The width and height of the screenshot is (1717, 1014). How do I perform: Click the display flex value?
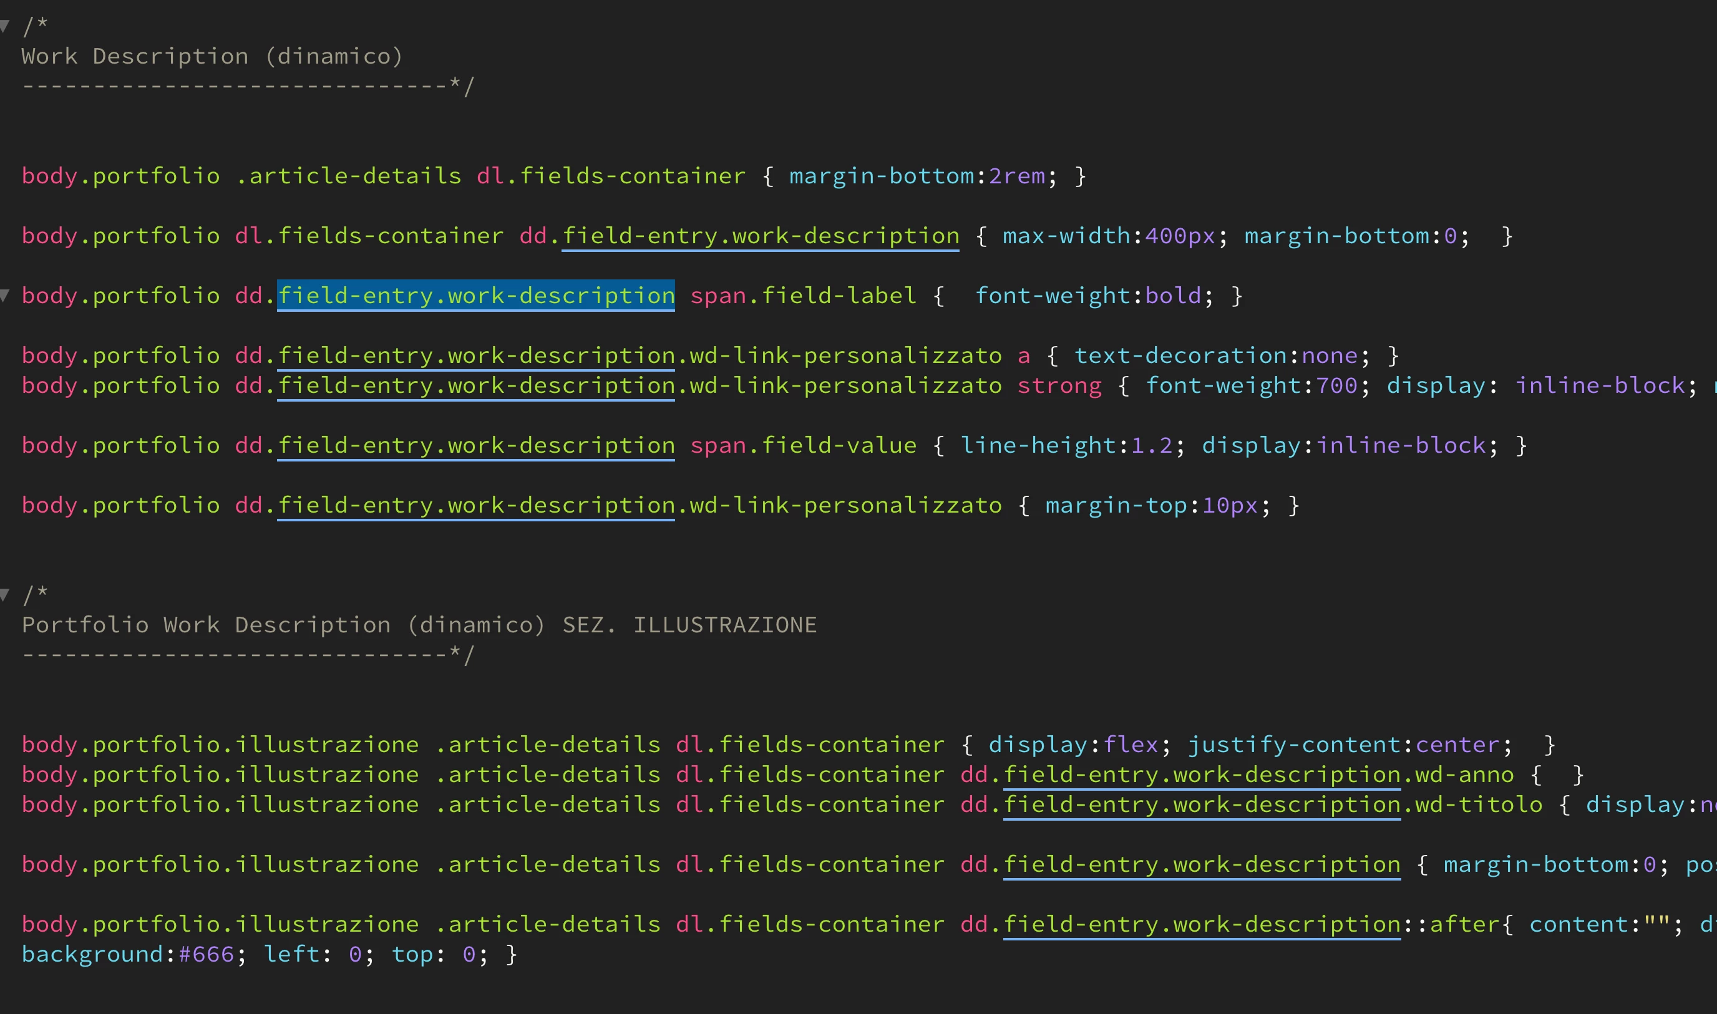[x=1131, y=744]
